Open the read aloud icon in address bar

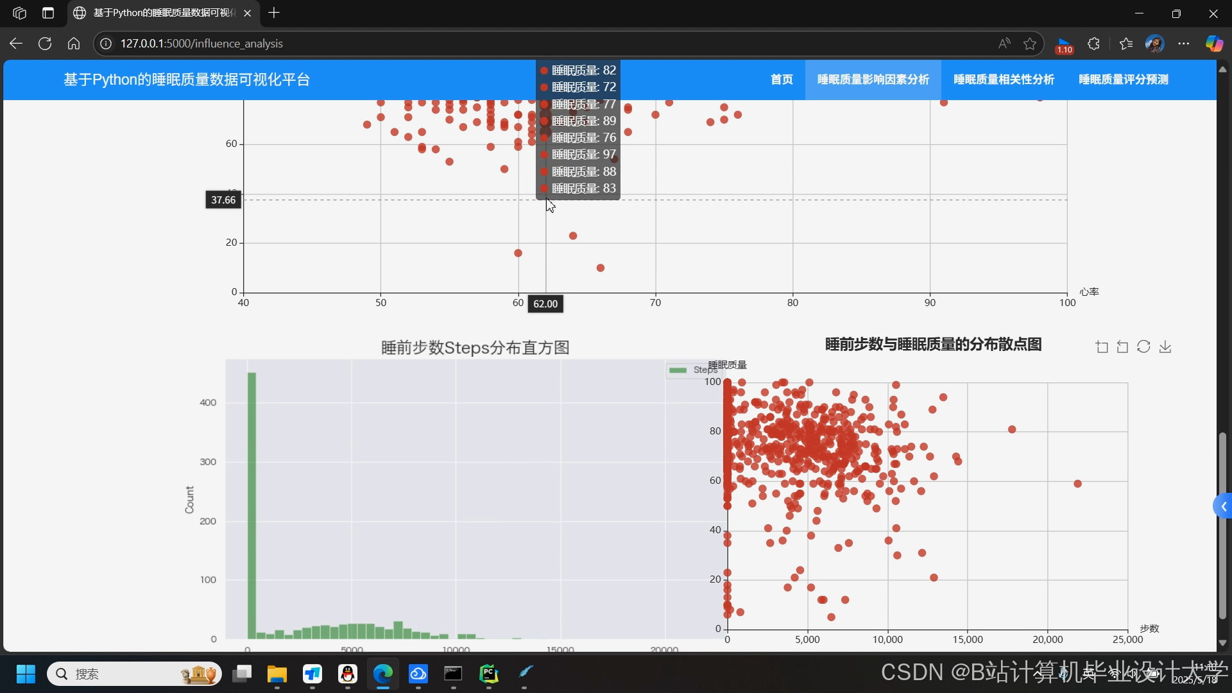[x=1004, y=44]
